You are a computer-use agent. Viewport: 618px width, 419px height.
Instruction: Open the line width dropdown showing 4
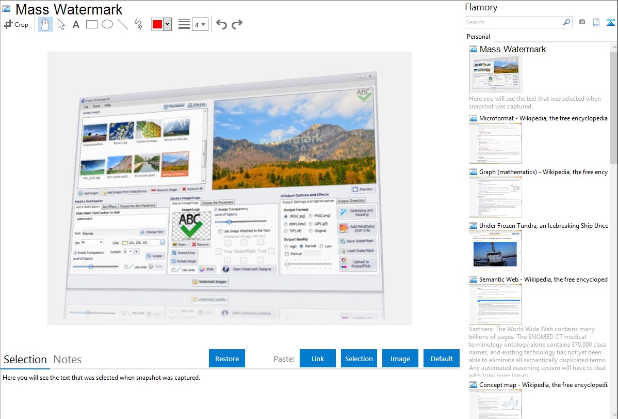tap(200, 24)
